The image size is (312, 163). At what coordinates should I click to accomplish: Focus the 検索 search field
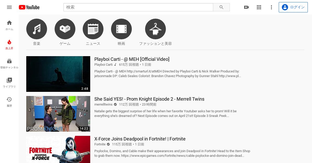click(138, 7)
